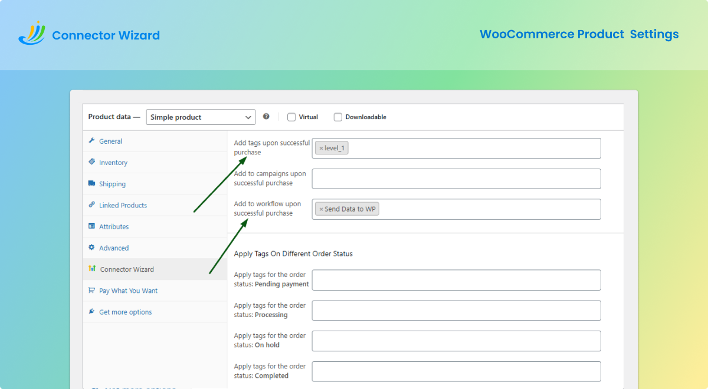Click the Get more options plug icon
The image size is (708, 389).
coord(91,311)
